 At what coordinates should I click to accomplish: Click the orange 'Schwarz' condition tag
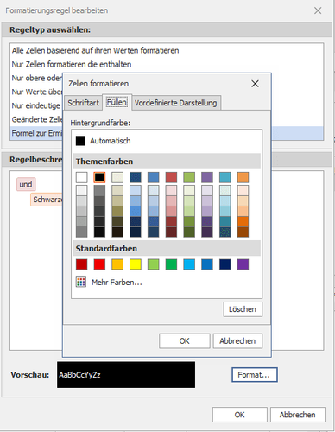47,200
